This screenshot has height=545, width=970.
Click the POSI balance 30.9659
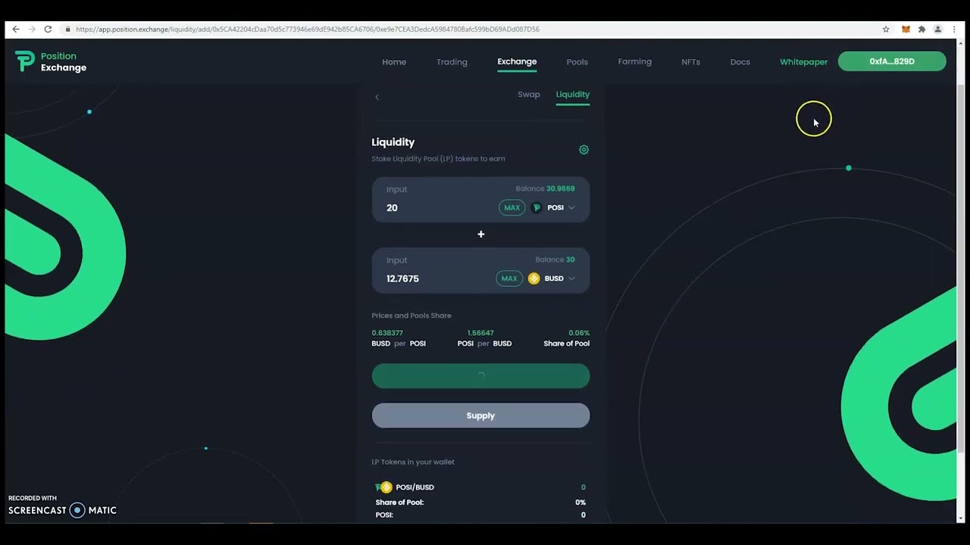coord(560,188)
